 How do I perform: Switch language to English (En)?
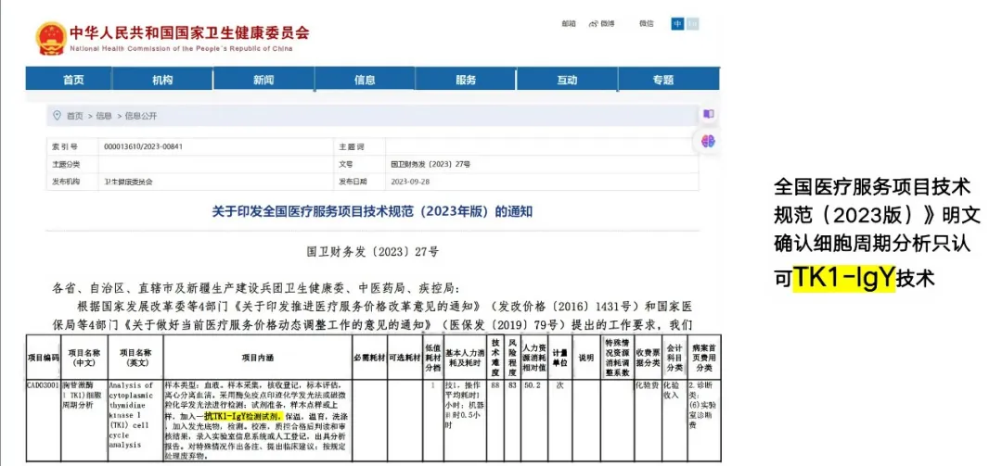[x=691, y=24]
